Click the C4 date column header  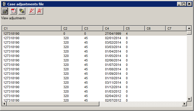pyautogui.click(x=113, y=28)
